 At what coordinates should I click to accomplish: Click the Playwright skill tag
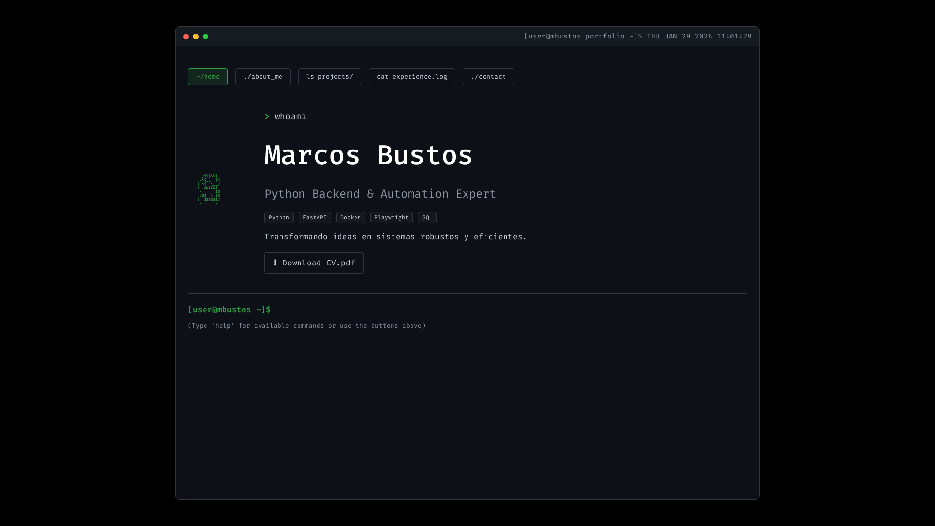tap(392, 217)
